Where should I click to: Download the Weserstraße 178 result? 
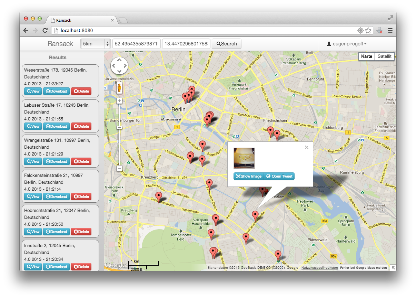[x=56, y=91]
